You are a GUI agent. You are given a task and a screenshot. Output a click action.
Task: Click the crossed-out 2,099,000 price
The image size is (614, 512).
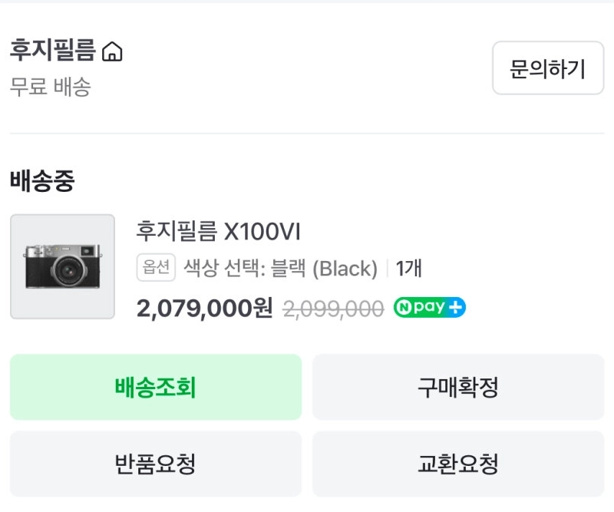[333, 308]
